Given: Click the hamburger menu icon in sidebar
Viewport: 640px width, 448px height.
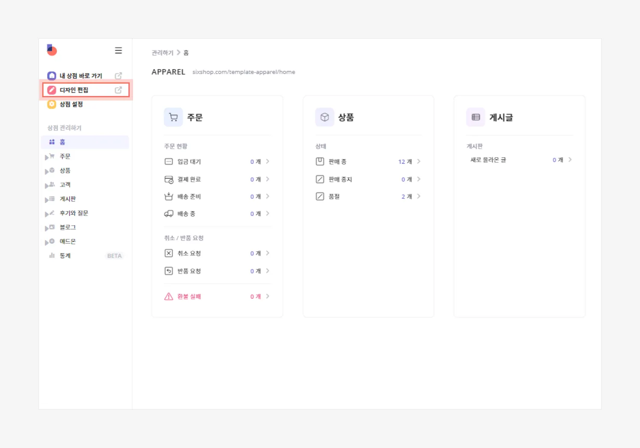Looking at the screenshot, I should point(118,50).
